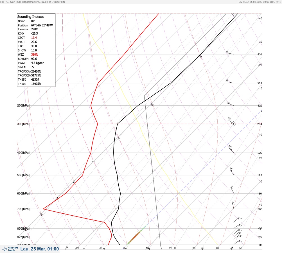
Task: Click the 322 height label on right edge
Action: point(260,105)
